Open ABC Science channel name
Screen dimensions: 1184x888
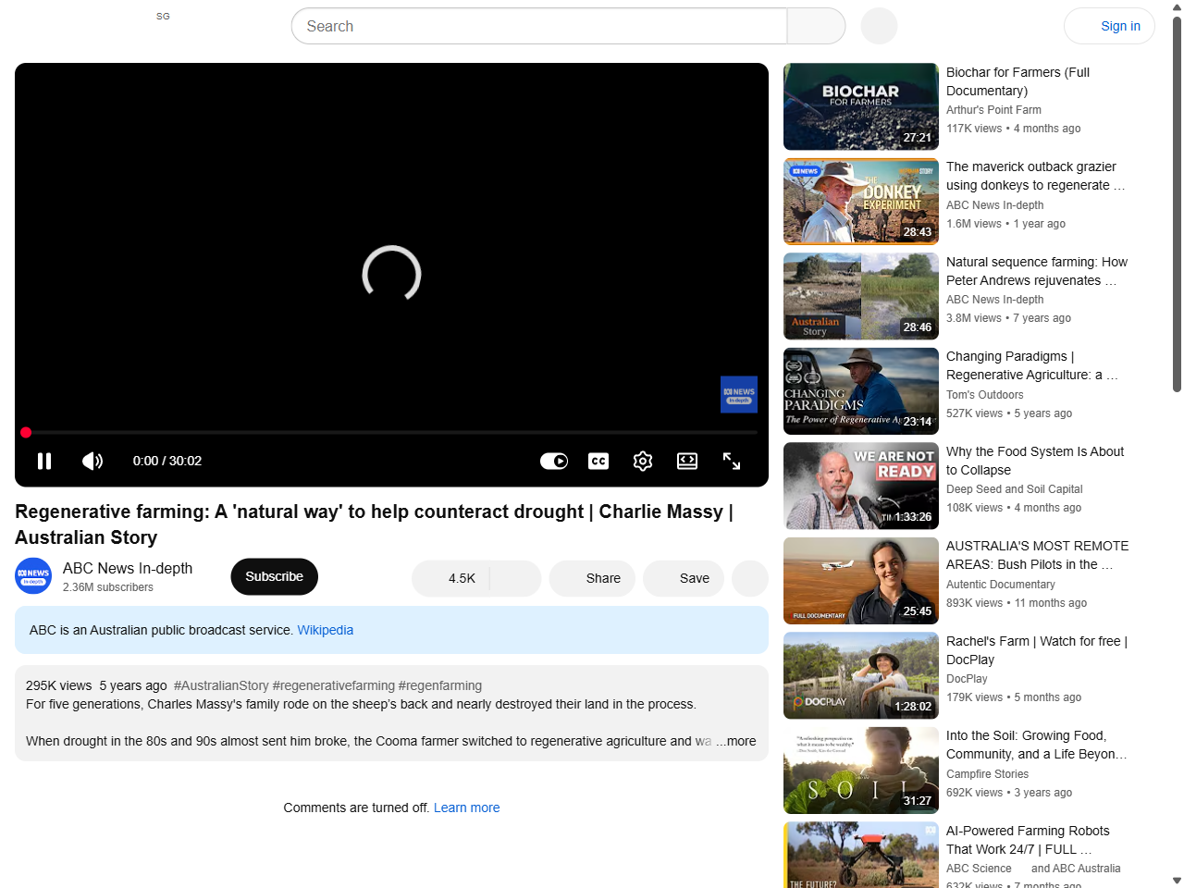(x=979, y=869)
